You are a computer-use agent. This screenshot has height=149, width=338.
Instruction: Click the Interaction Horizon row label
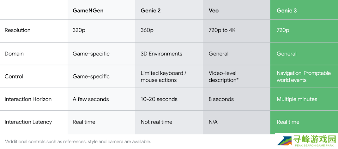pos(28,99)
